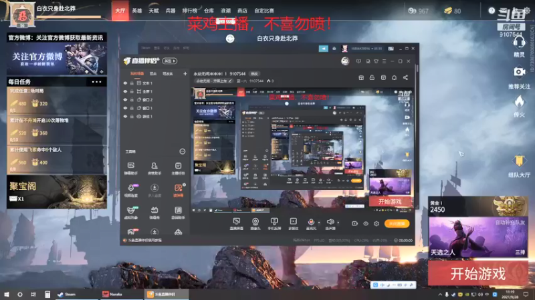535x300 pixels.
Task: Add a 摄像头 camera source
Action: [x=255, y=224]
